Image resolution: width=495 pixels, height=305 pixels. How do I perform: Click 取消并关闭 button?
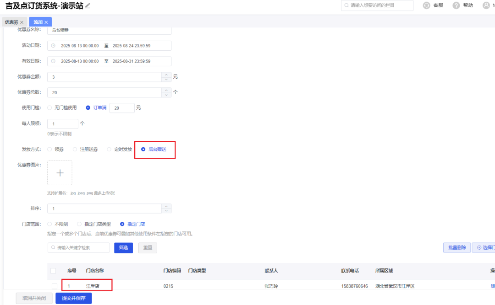pyautogui.click(x=34, y=298)
